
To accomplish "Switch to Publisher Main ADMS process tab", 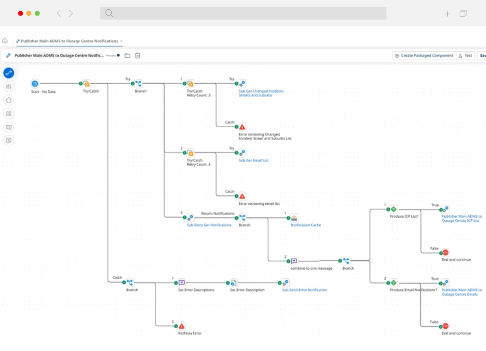I will [69, 41].
